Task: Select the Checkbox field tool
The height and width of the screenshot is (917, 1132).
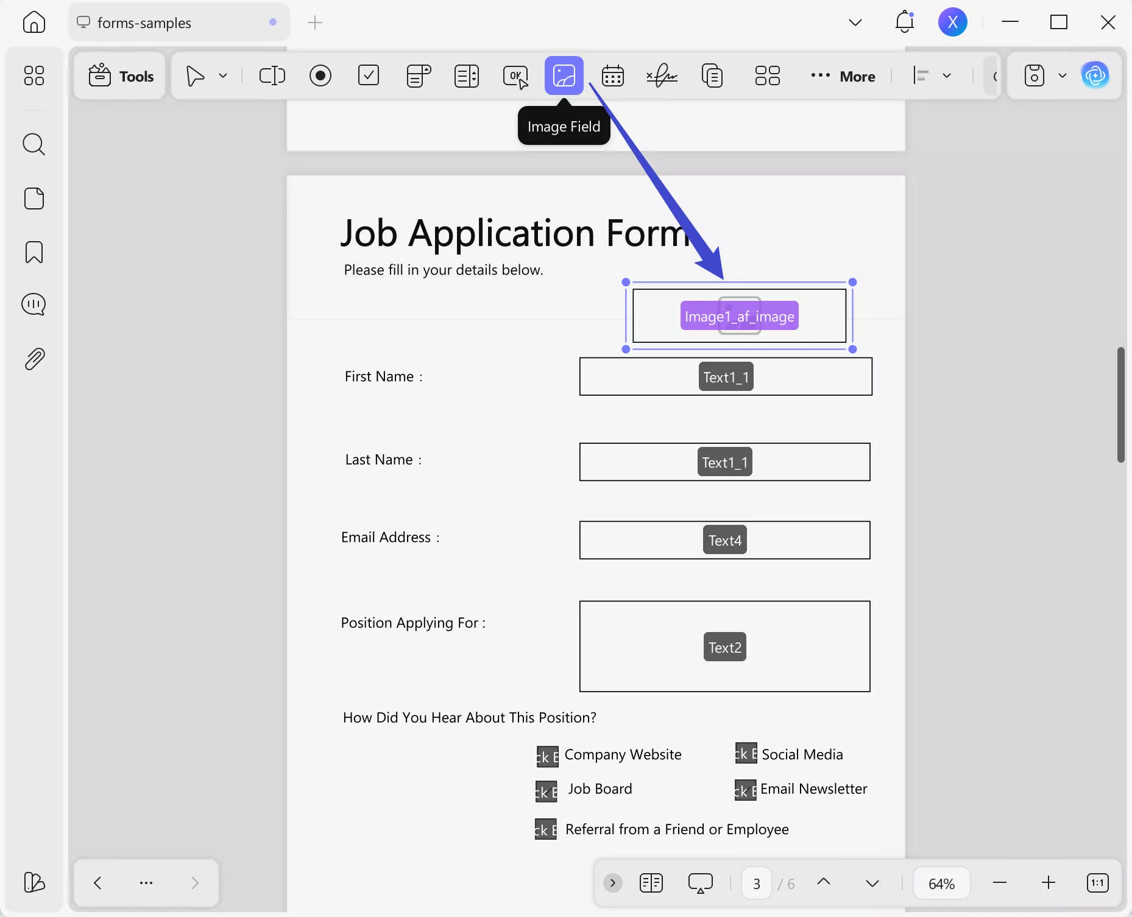Action: [369, 76]
